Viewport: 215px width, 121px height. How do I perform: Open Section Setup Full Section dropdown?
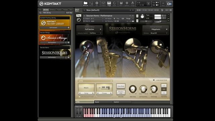(89, 29)
